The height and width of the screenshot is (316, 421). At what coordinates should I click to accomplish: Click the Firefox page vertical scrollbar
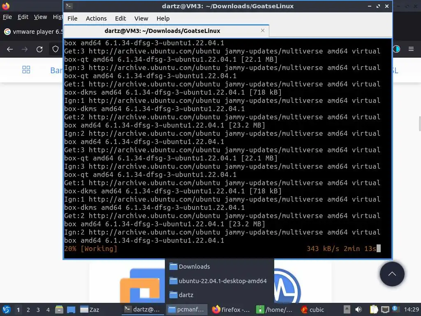(419, 123)
